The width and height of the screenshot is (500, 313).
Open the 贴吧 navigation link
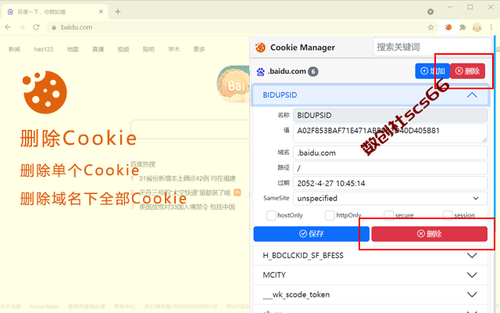(148, 49)
